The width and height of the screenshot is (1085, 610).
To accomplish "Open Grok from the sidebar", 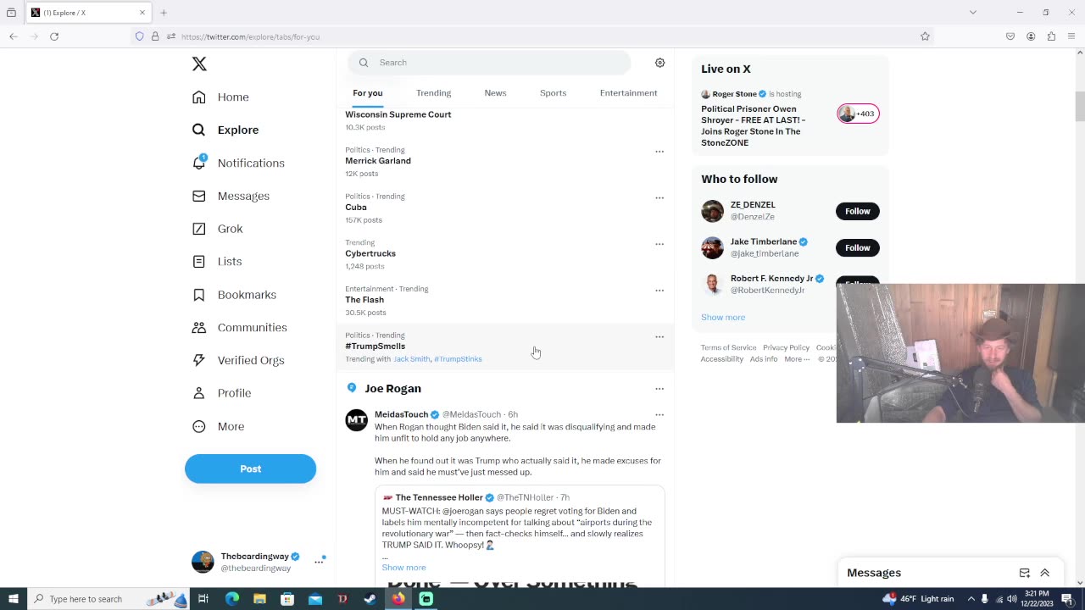I will (x=217, y=229).
